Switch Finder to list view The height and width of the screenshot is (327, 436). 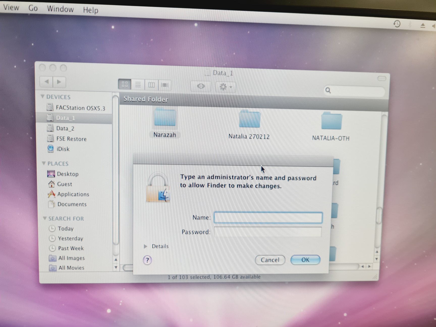click(138, 85)
